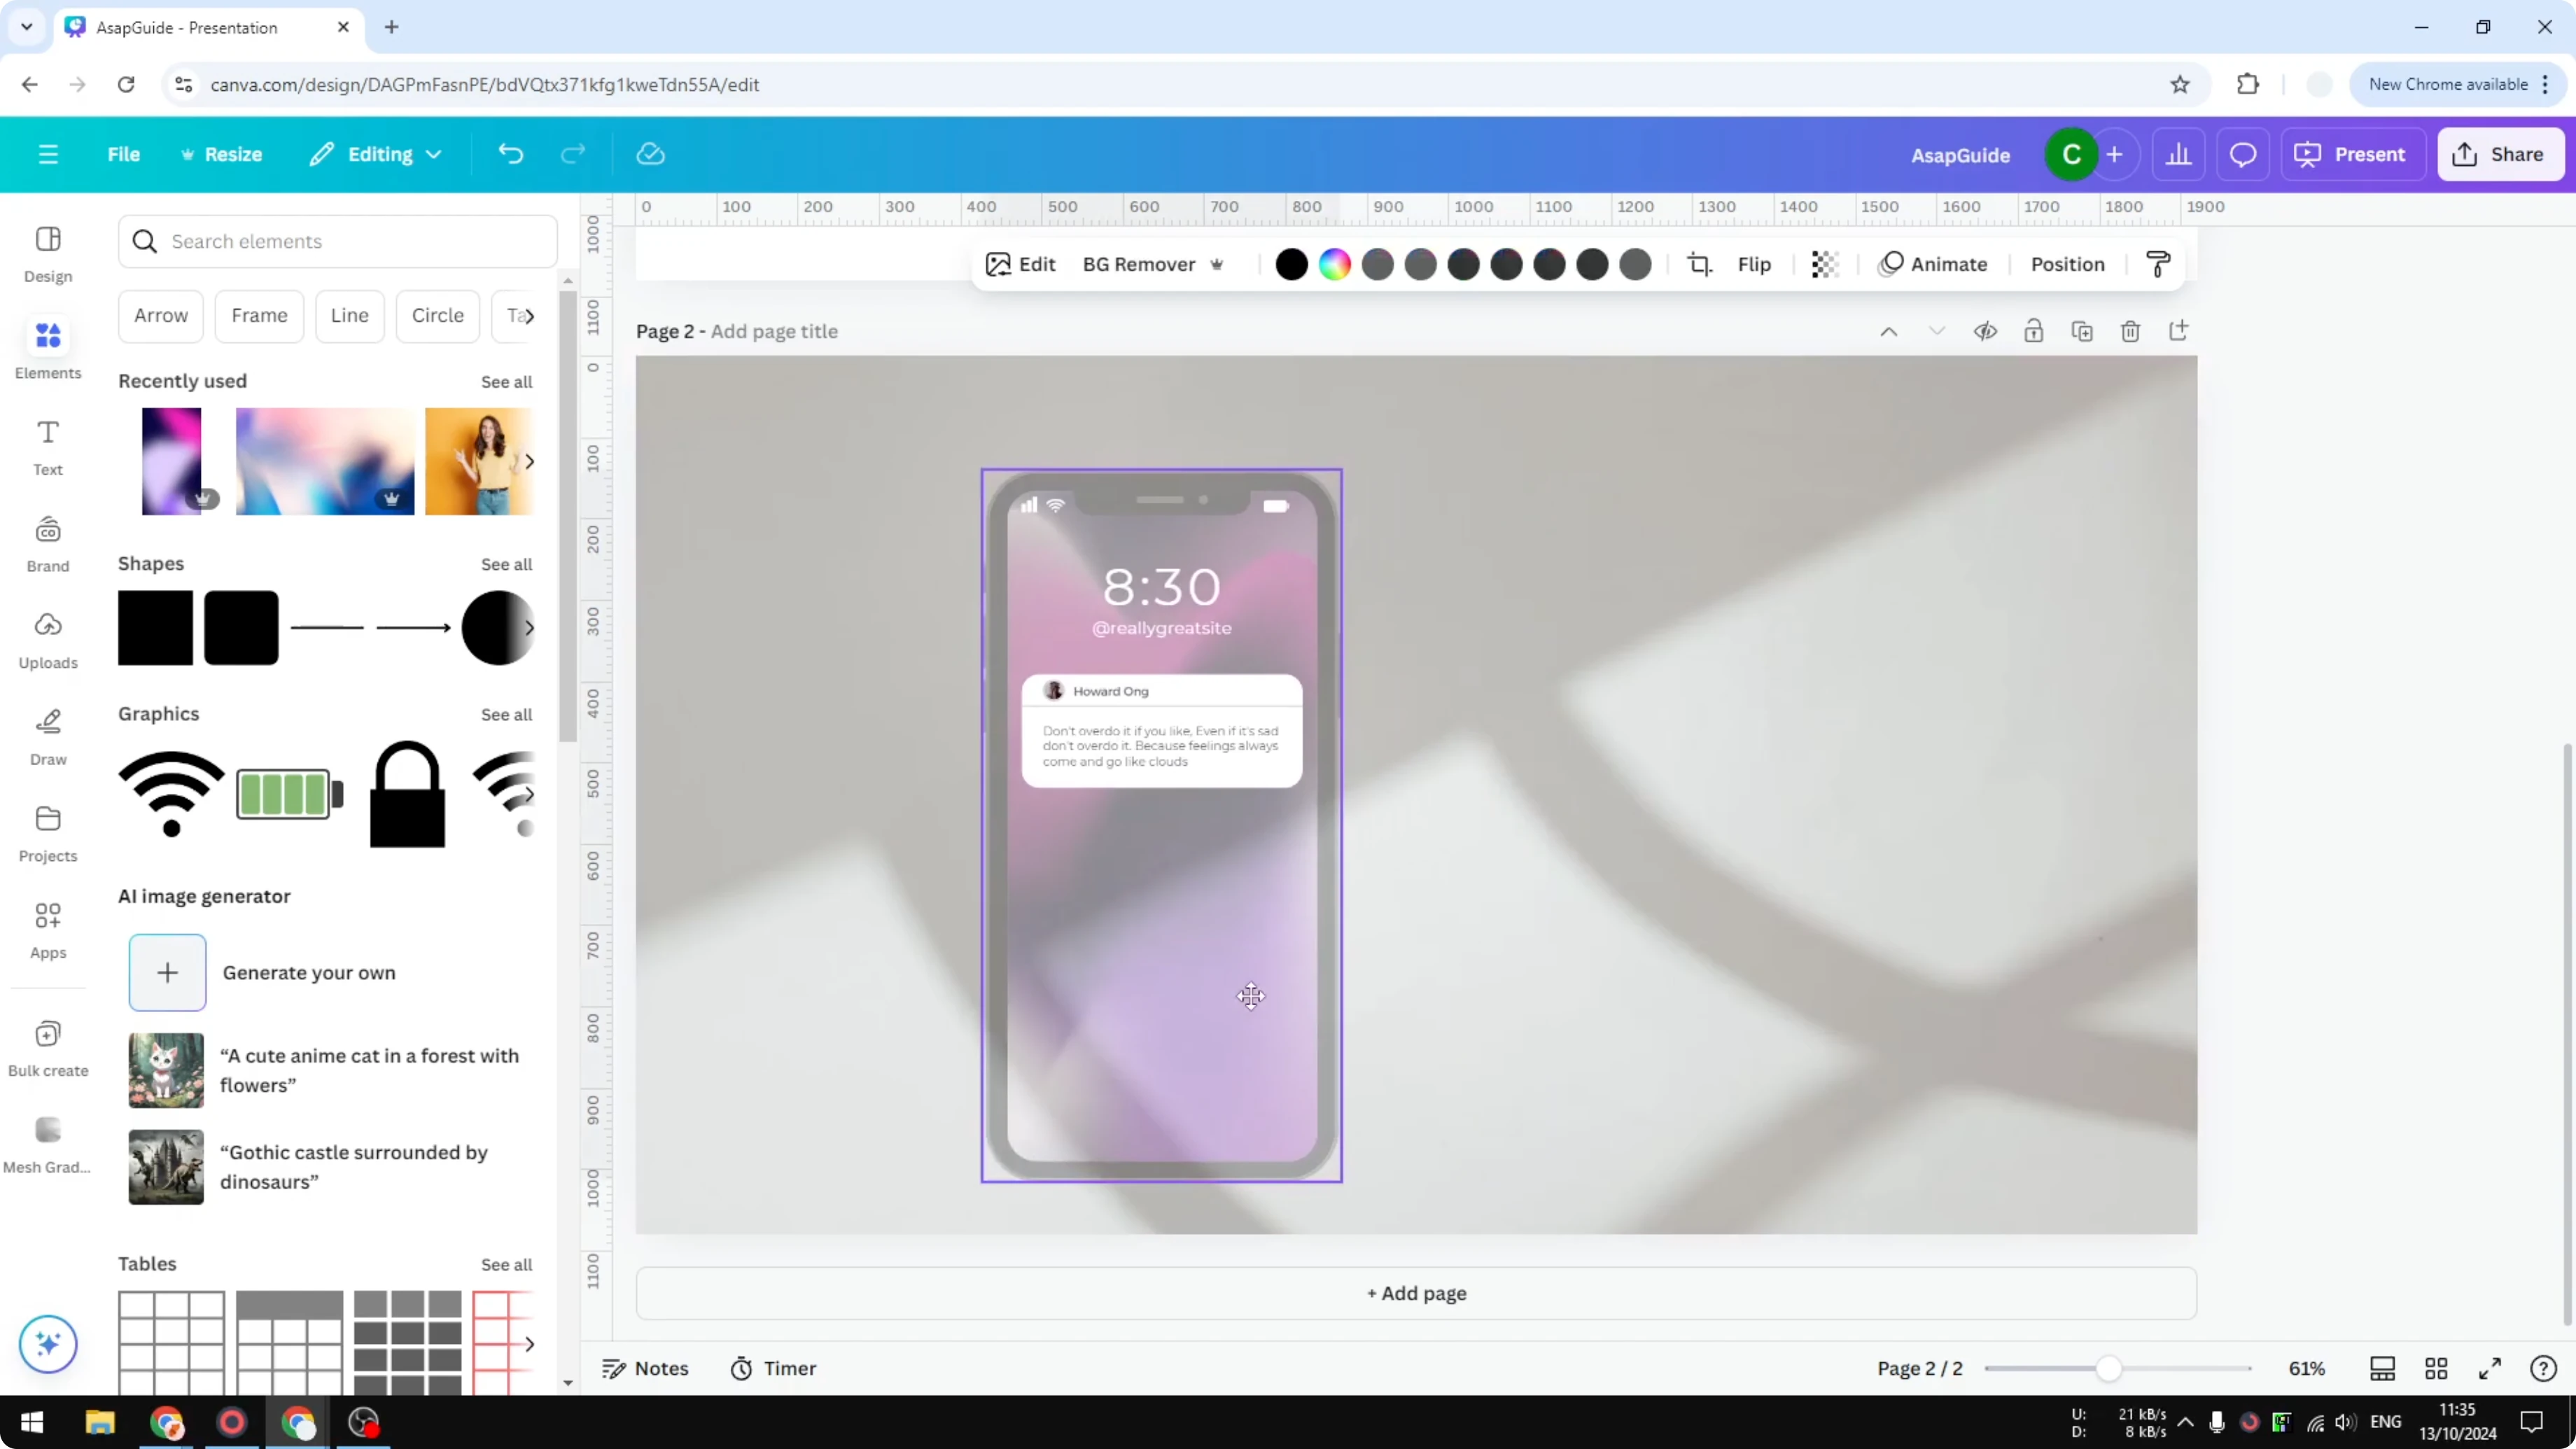2576x1449 pixels.
Task: Open BG Remover tool
Action: pos(1153,264)
